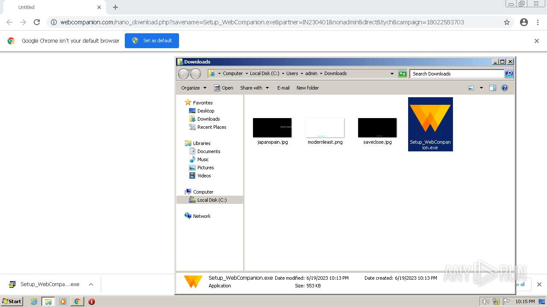This screenshot has height=307, width=547.
Task: Toggle the preview pane
Action: point(493,88)
